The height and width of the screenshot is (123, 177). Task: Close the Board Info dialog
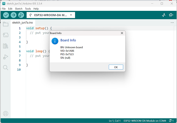point(122,33)
